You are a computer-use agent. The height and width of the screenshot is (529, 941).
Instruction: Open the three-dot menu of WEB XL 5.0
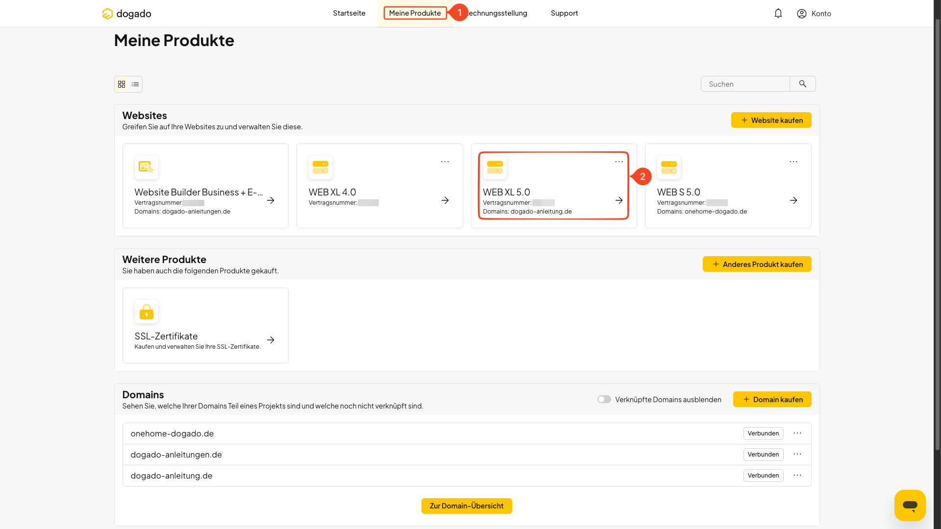619,162
